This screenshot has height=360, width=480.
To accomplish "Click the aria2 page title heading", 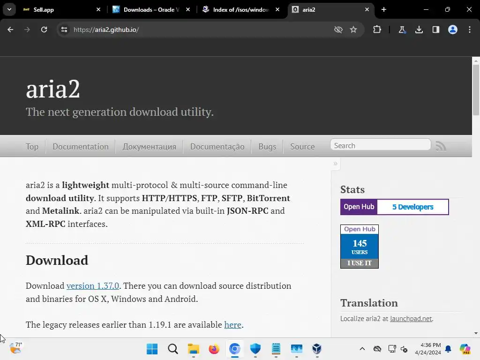I will coord(52,89).
